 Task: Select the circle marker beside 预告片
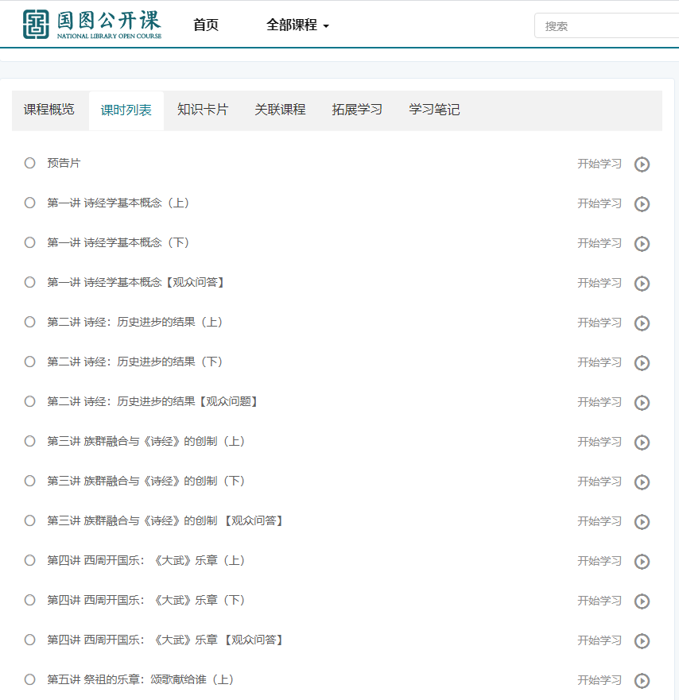pos(30,163)
